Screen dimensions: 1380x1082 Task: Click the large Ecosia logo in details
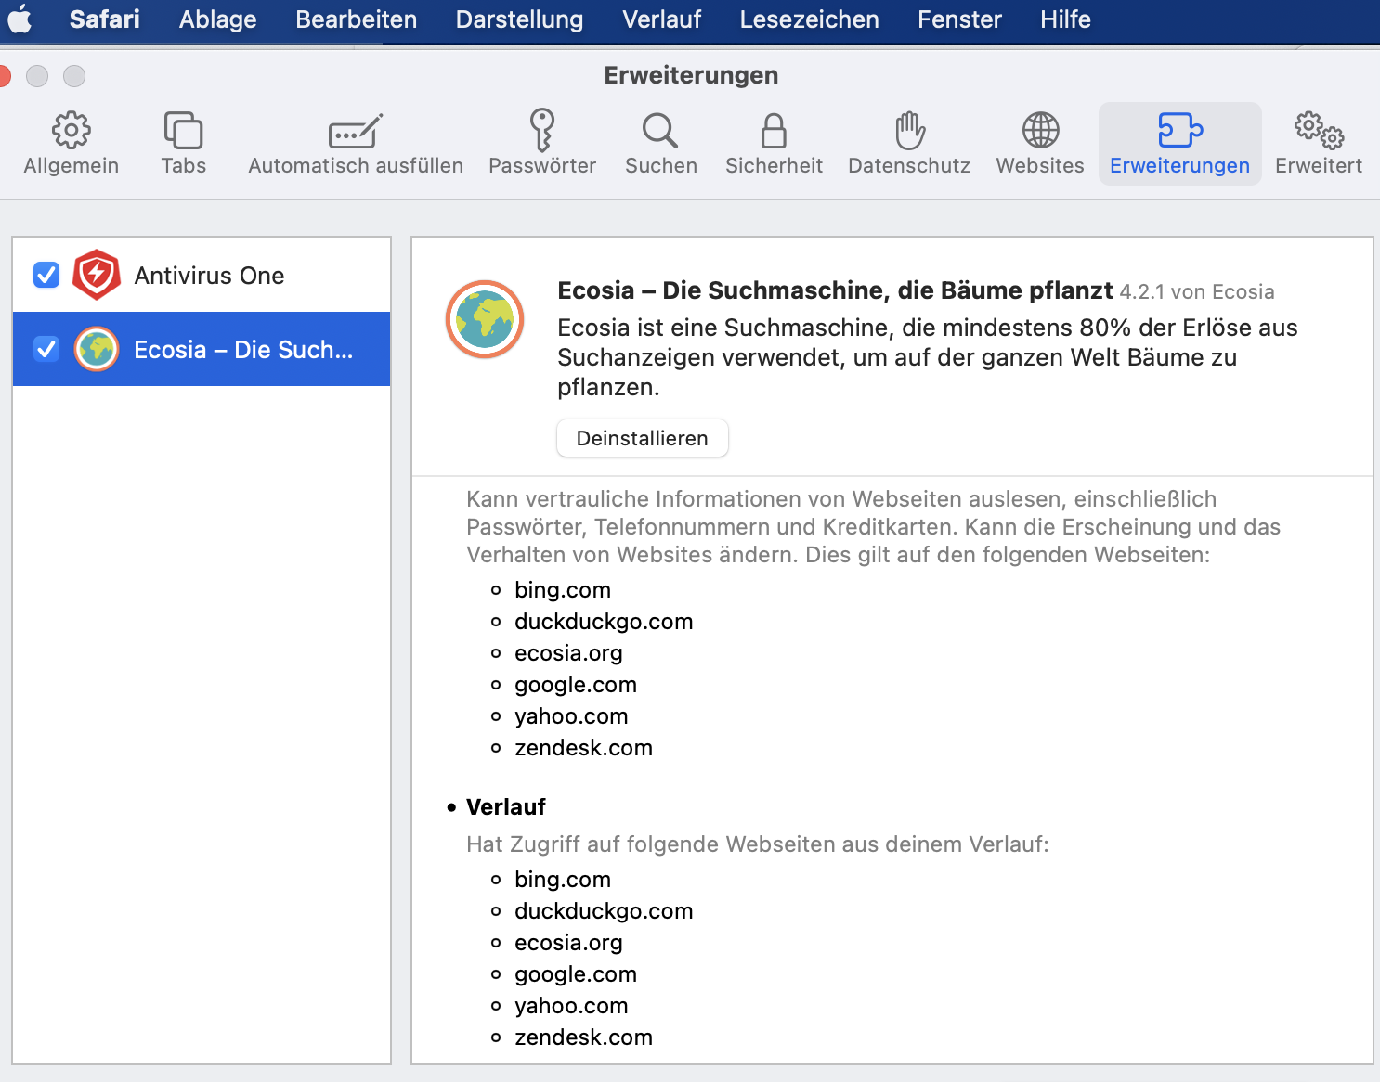coord(485,319)
